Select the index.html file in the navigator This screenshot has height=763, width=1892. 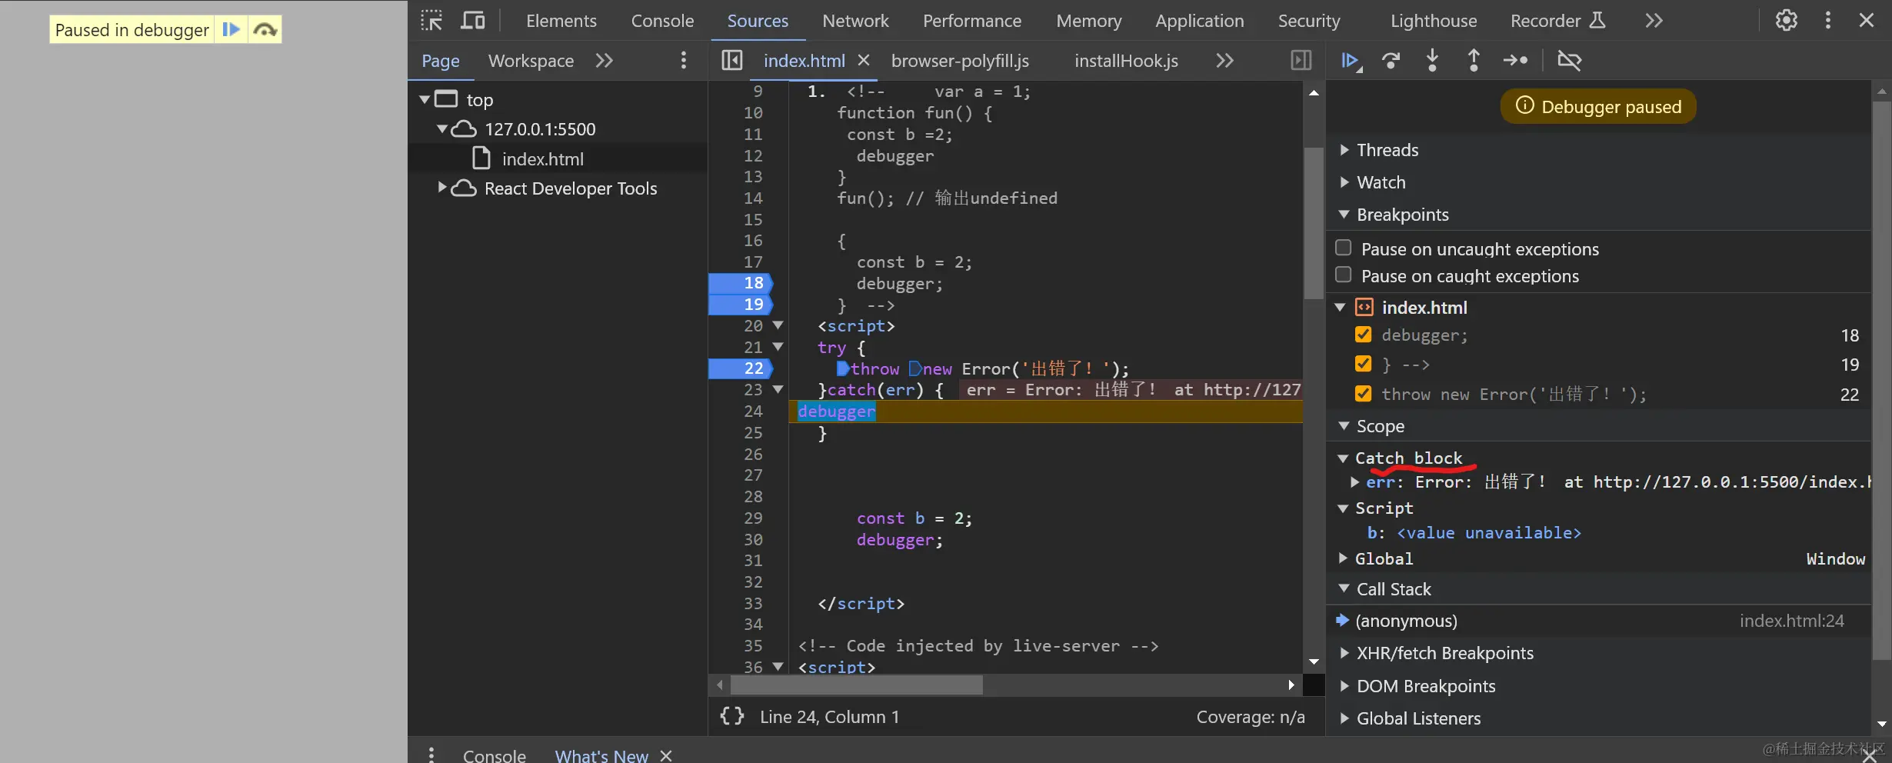pyautogui.click(x=542, y=159)
